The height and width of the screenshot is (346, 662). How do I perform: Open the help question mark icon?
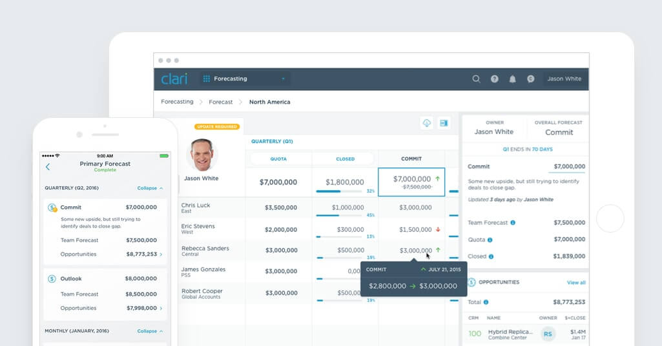pos(494,79)
